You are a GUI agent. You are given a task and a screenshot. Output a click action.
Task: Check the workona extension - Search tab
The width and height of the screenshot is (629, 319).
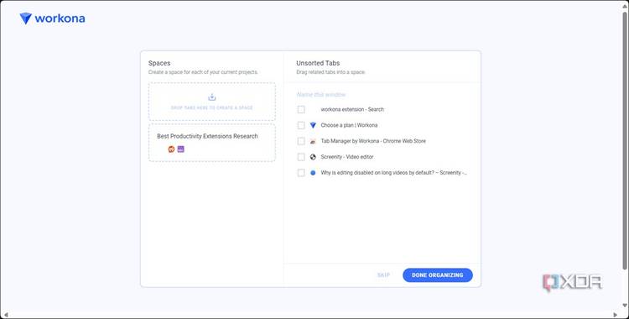click(301, 110)
